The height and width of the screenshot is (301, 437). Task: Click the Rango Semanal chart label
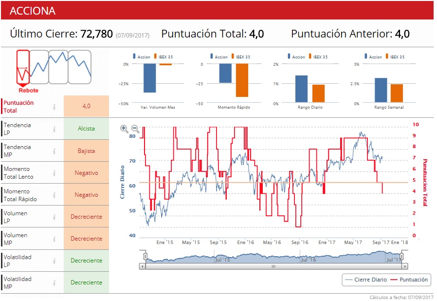pos(389,107)
